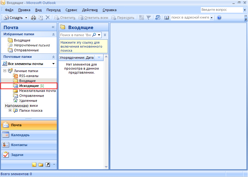Open the Файл menu
The width and height of the screenshot is (248, 177).
coord(9,10)
